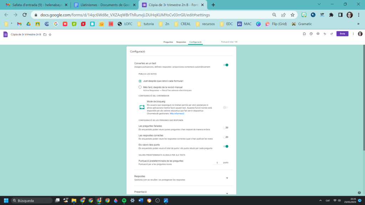Click the purple Envia button
This screenshot has width=365, height=205.
coord(342,34)
